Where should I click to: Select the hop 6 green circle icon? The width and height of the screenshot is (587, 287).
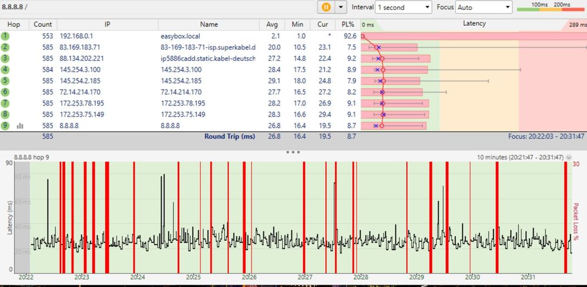[5, 92]
